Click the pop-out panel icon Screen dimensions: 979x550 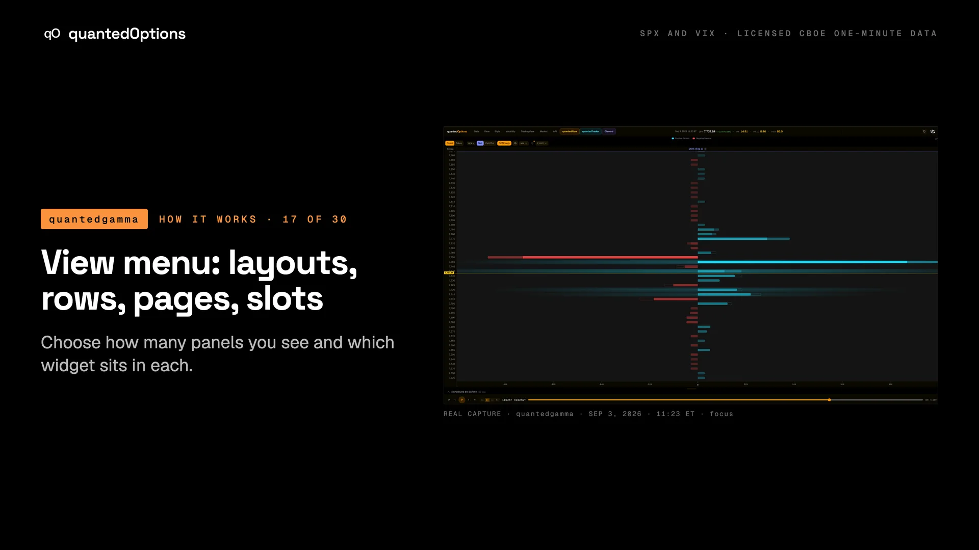[936, 139]
